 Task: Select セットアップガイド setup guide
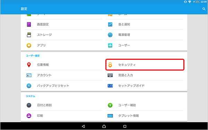click(145, 86)
